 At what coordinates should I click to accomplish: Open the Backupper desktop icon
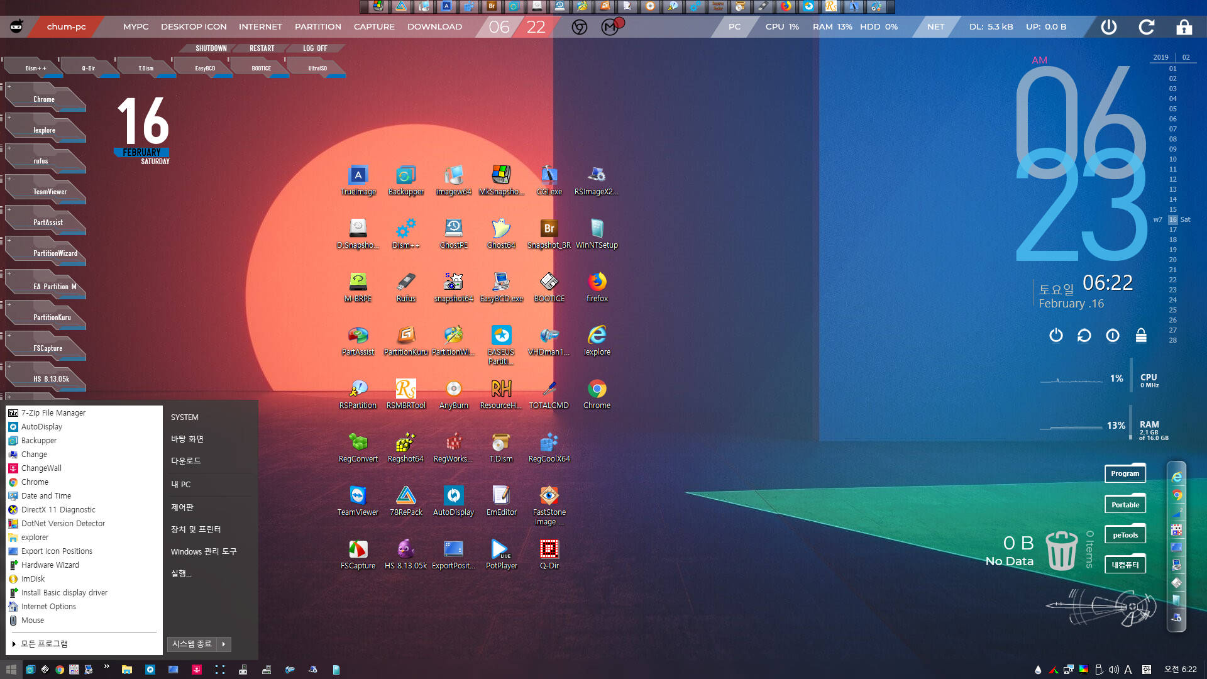pos(405,180)
